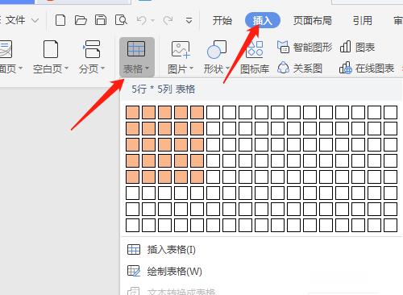403x295 pixels.
Task: Expand the 表格 table dropdown
Action: pyautogui.click(x=137, y=57)
